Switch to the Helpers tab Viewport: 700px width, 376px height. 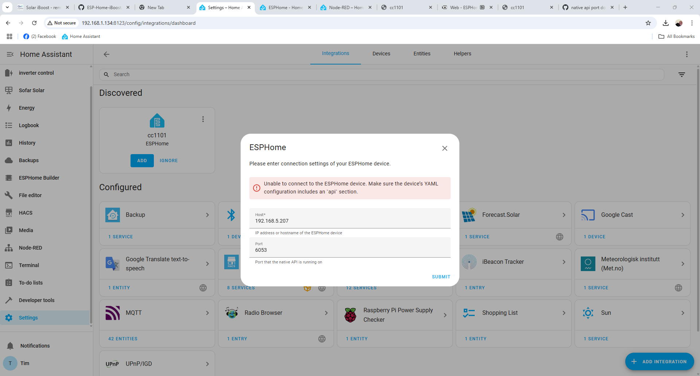point(462,54)
